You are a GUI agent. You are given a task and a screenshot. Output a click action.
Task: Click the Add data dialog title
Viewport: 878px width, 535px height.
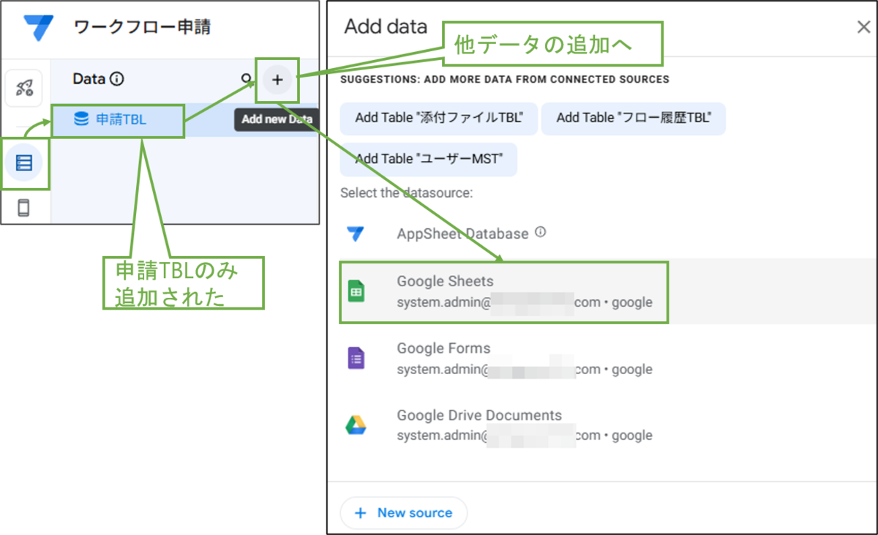tap(386, 27)
